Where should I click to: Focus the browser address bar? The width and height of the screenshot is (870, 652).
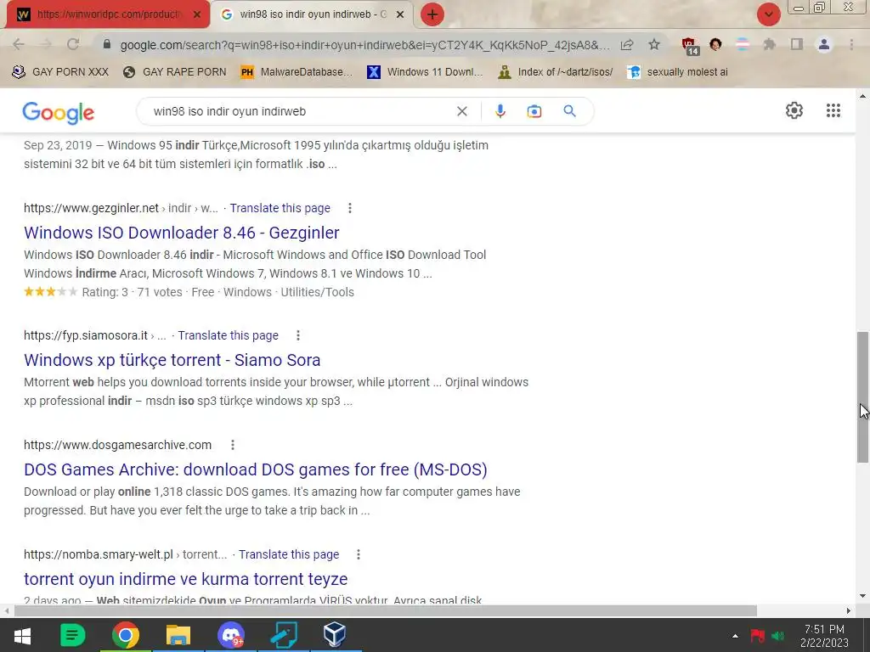pyautogui.click(x=364, y=45)
